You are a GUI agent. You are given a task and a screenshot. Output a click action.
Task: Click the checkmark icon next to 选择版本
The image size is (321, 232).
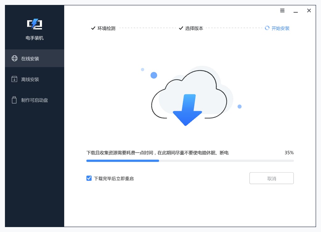point(181,28)
